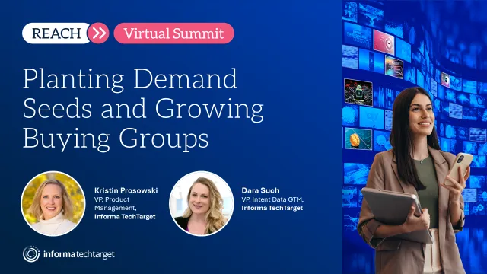
Task: Click "Informa TechTarget" under Kristin Prosowski
Action: (x=125, y=216)
